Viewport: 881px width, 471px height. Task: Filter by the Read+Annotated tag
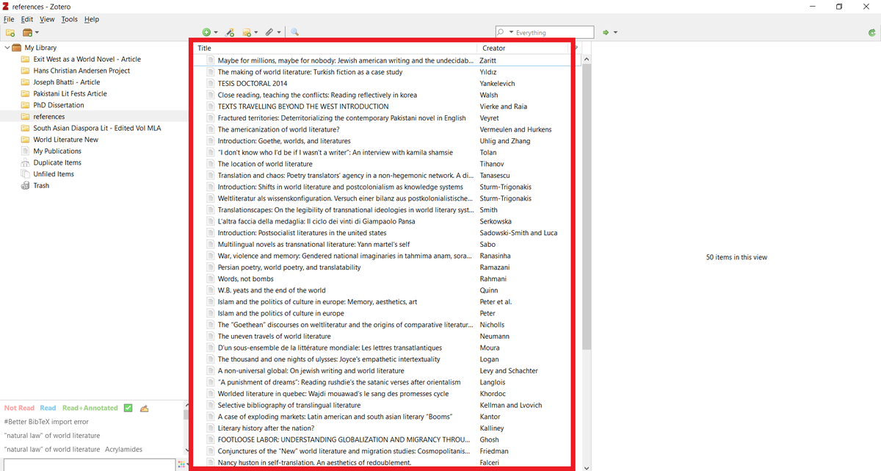pyautogui.click(x=90, y=408)
